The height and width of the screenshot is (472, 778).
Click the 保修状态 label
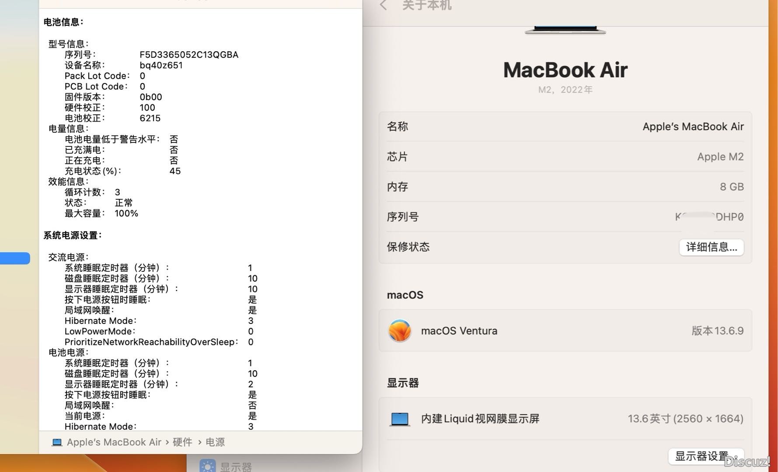pos(408,247)
